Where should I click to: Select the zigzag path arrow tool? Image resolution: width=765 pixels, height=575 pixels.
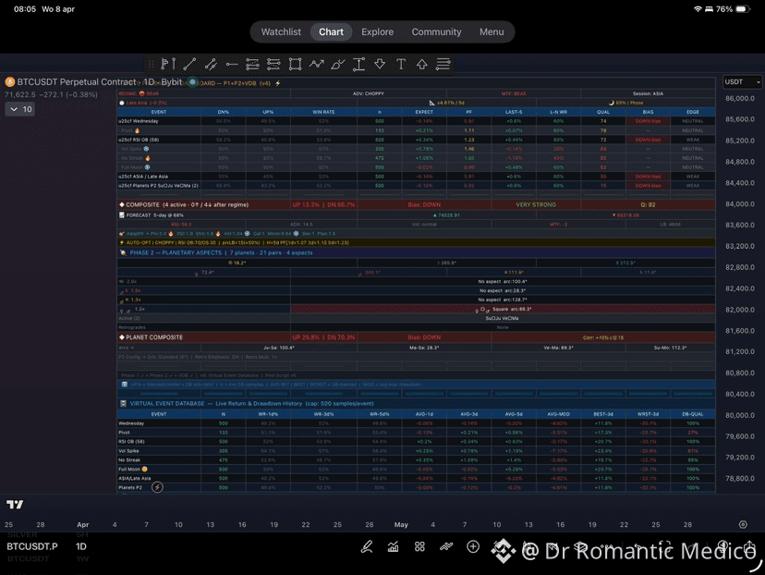pyautogui.click(x=316, y=64)
